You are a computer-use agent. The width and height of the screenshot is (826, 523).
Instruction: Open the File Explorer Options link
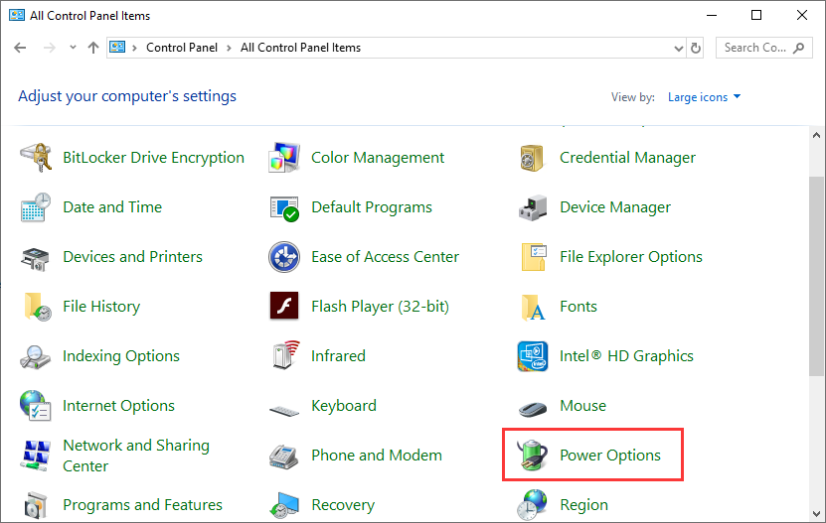[x=630, y=257]
